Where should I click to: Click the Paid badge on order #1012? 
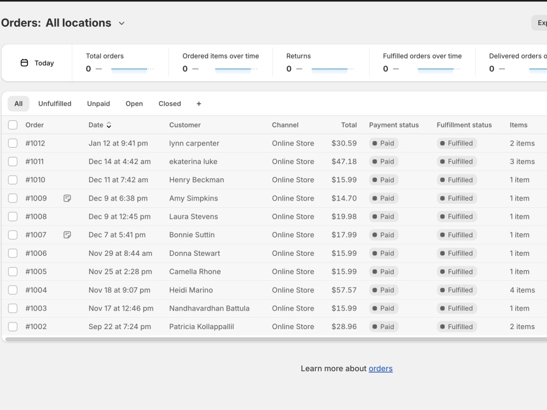384,143
